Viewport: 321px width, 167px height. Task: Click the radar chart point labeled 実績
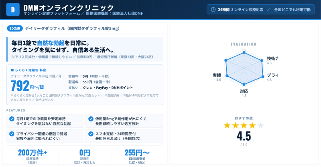point(226,75)
